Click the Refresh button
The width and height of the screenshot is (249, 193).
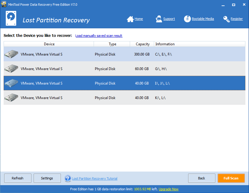[x=17, y=178]
